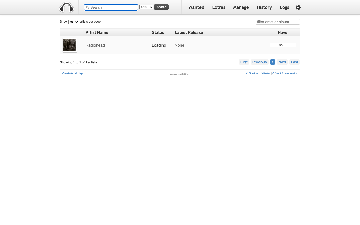
Task: Open the Wanted page
Action: (x=196, y=7)
